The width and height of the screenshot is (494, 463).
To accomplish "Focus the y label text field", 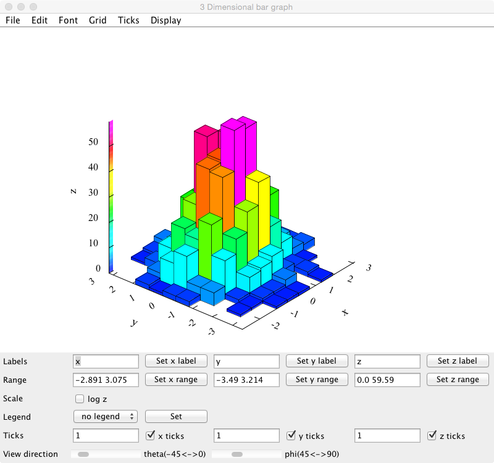I will coord(246,362).
